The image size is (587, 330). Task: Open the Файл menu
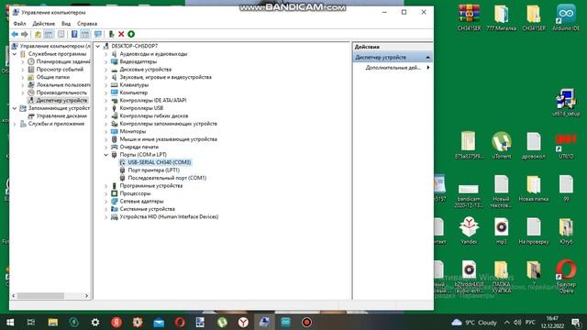pos(19,24)
